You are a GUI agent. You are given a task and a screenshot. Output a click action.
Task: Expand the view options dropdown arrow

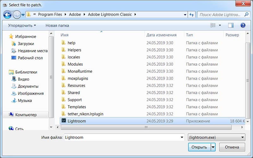(x=220, y=25)
